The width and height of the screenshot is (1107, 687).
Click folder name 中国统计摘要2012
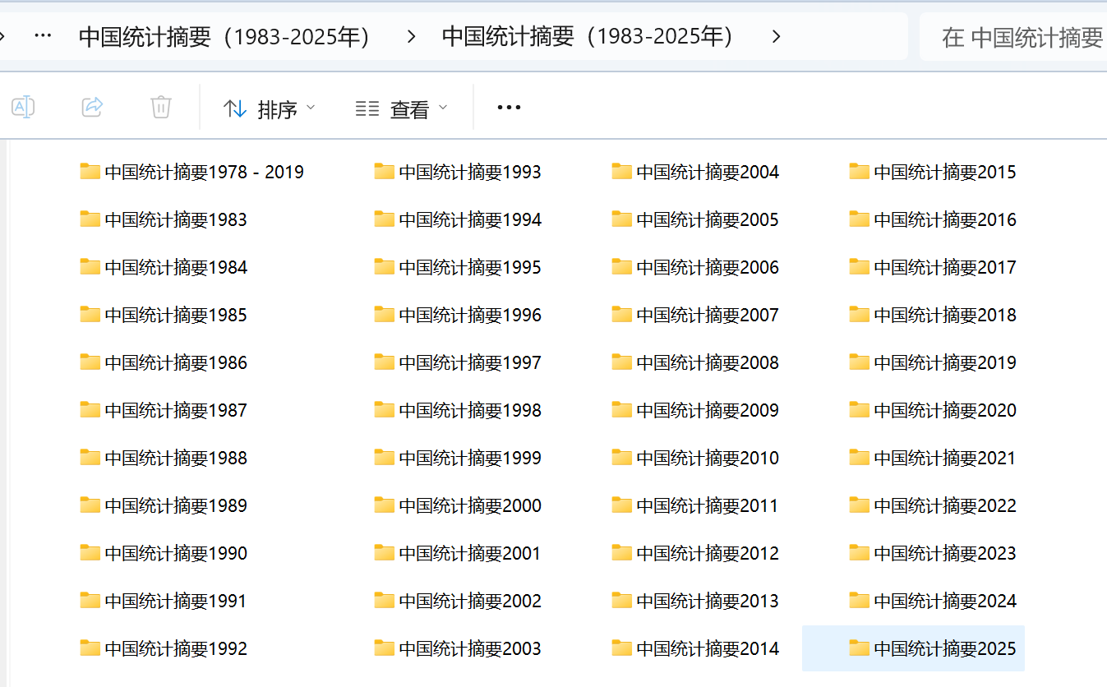708,553
